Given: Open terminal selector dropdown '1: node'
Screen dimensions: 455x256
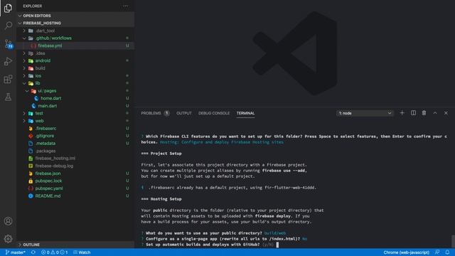Looking at the screenshot, I should 365,113.
